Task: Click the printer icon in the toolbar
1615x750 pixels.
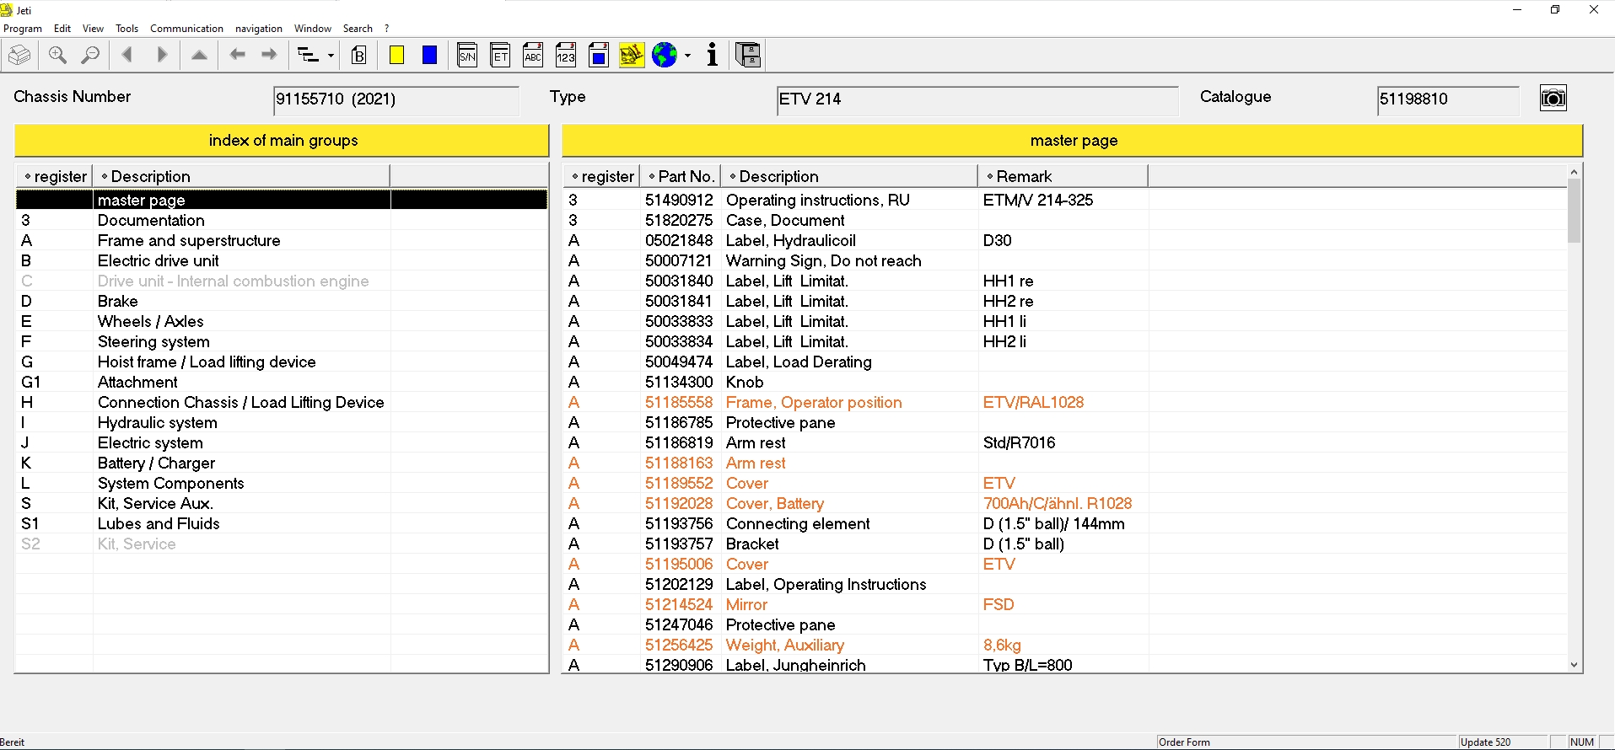Action: pyautogui.click(x=19, y=56)
